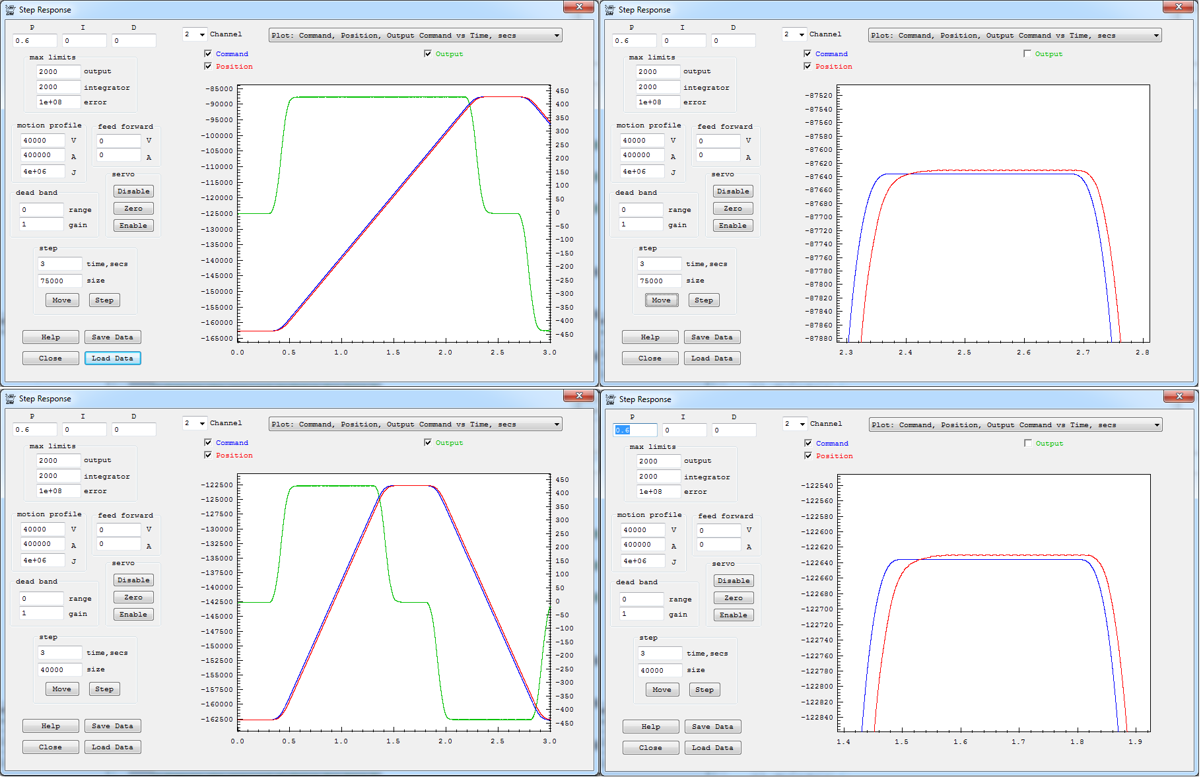1203x779 pixels.
Task: Click the app icon in top-right Step Response title bar
Action: tap(609, 10)
